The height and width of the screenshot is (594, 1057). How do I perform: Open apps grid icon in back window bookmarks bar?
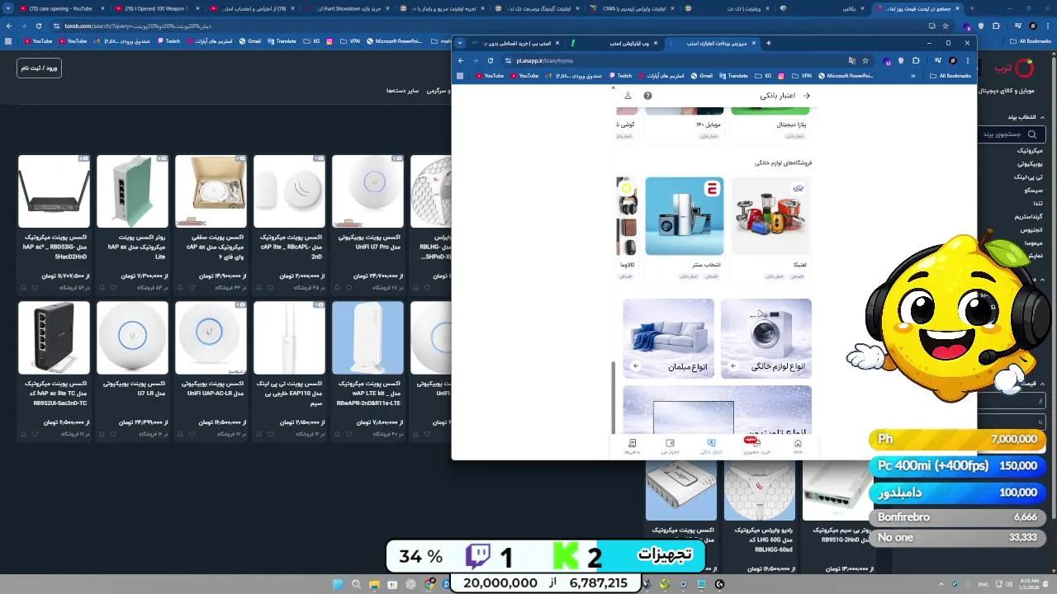(x=8, y=40)
